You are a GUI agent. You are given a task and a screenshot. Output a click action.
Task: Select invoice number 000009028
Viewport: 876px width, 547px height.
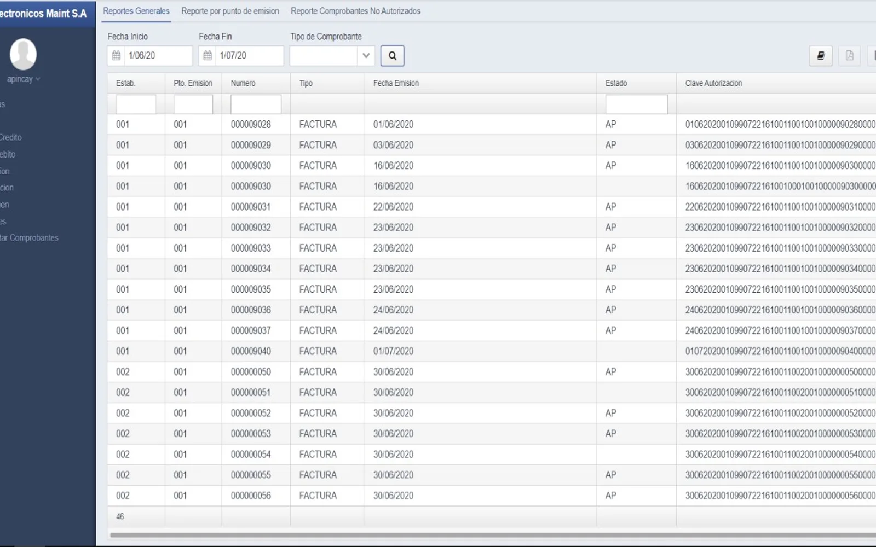coord(251,124)
